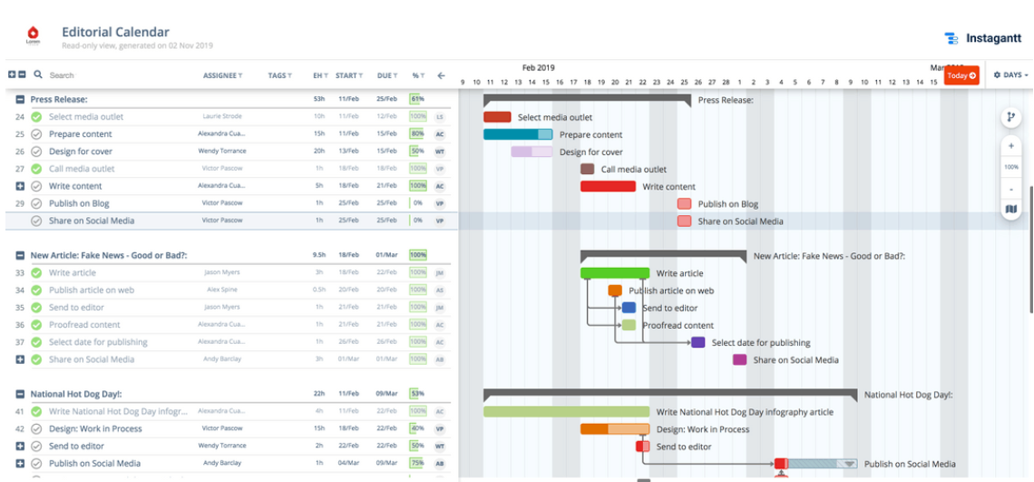The image size is (1034, 482).
Task: Click the expand all plus icon
Action: pos(12,75)
